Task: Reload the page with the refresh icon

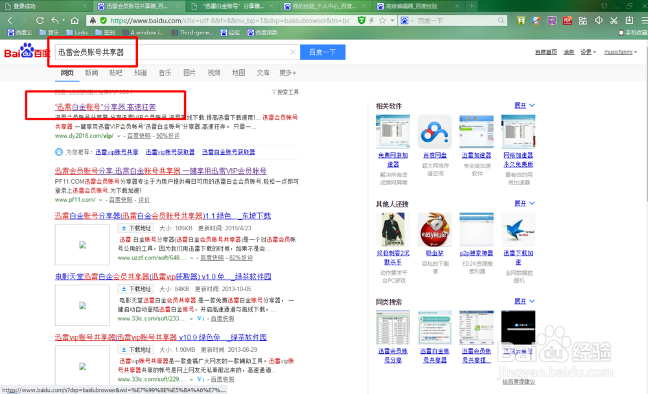Action: point(40,20)
